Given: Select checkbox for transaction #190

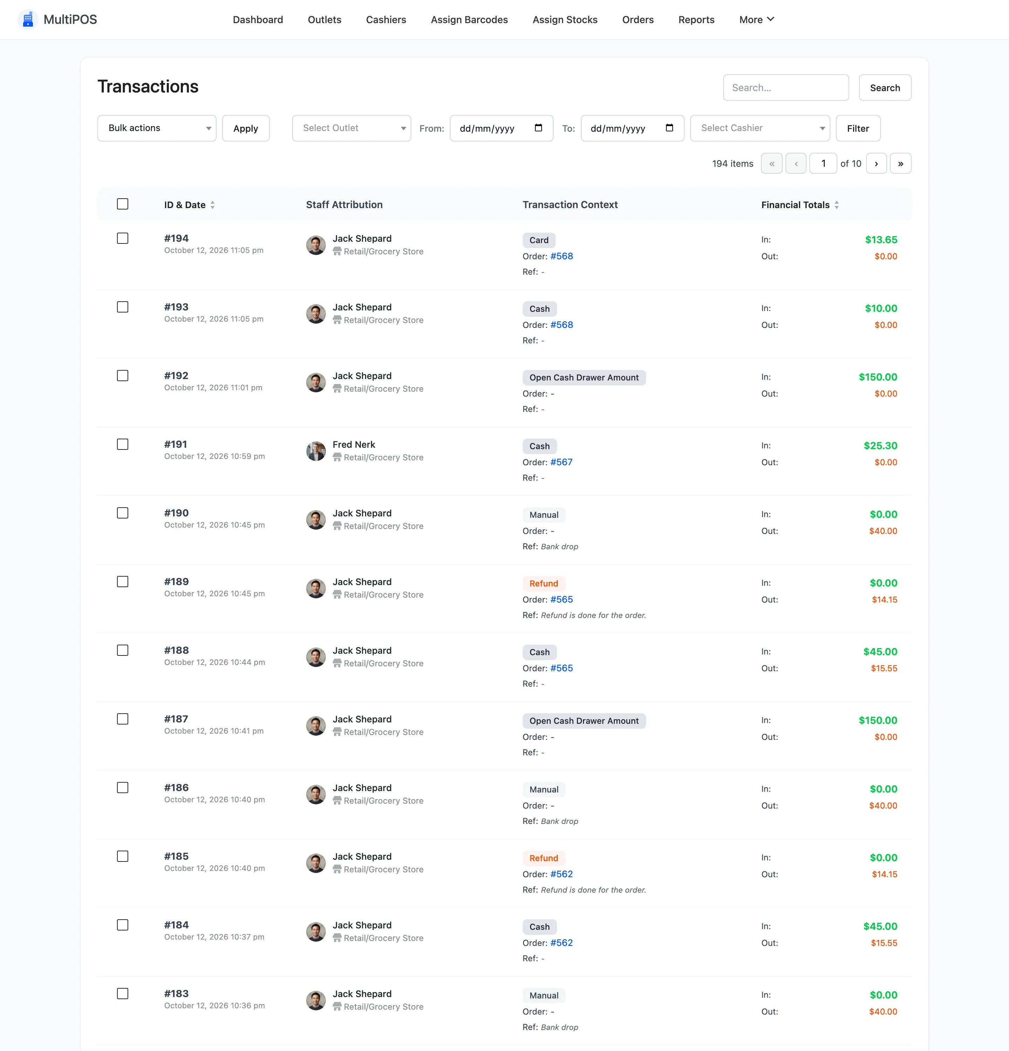Looking at the screenshot, I should pos(123,513).
